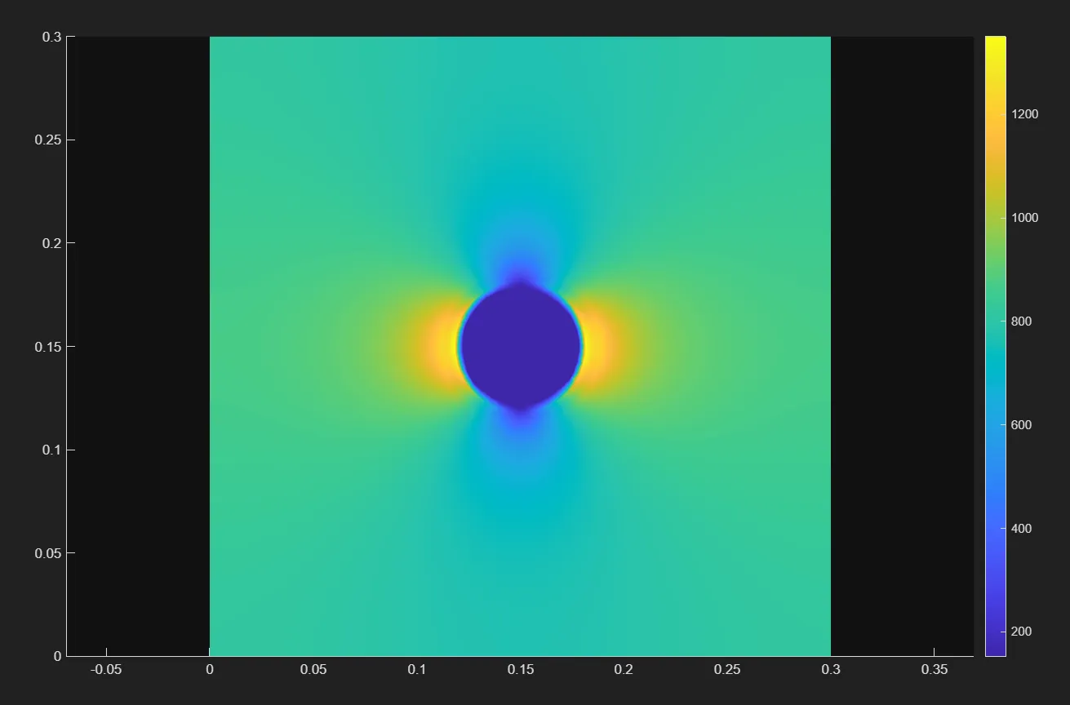Click the dark blue bottom of the colorbar
Image resolution: width=1070 pixels, height=705 pixels.
coord(995,649)
